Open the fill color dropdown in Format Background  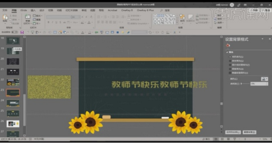[x=265, y=79]
